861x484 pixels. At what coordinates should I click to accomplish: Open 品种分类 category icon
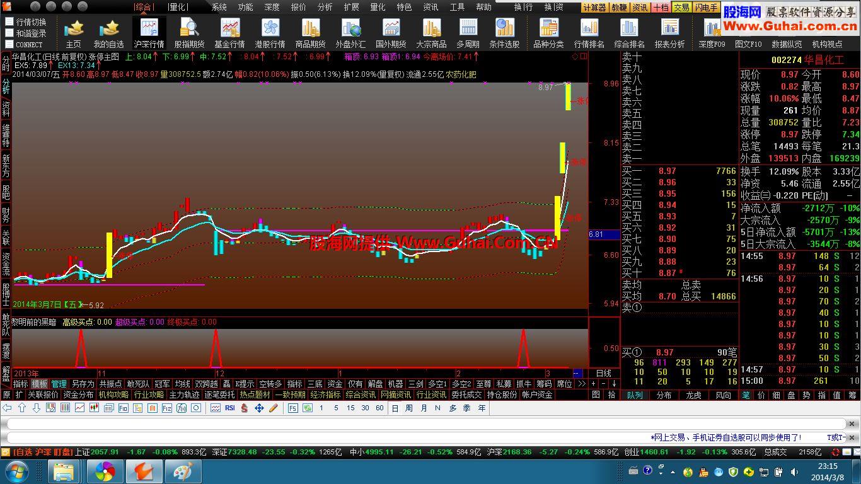(548, 33)
